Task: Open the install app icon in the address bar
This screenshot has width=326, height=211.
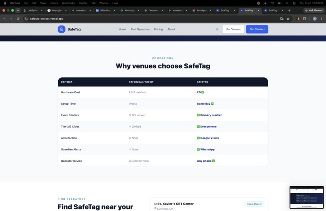Action: coord(282,19)
